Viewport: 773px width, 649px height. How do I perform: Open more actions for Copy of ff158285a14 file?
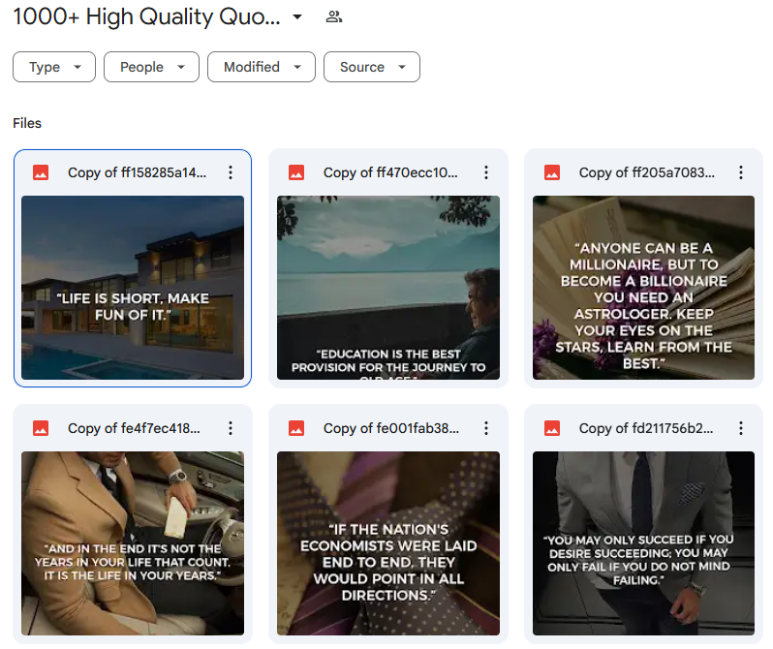[231, 172]
